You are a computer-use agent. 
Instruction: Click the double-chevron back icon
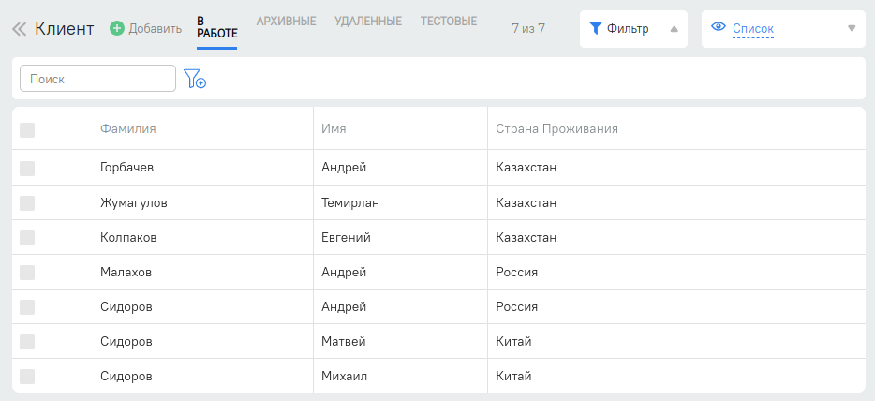[19, 29]
